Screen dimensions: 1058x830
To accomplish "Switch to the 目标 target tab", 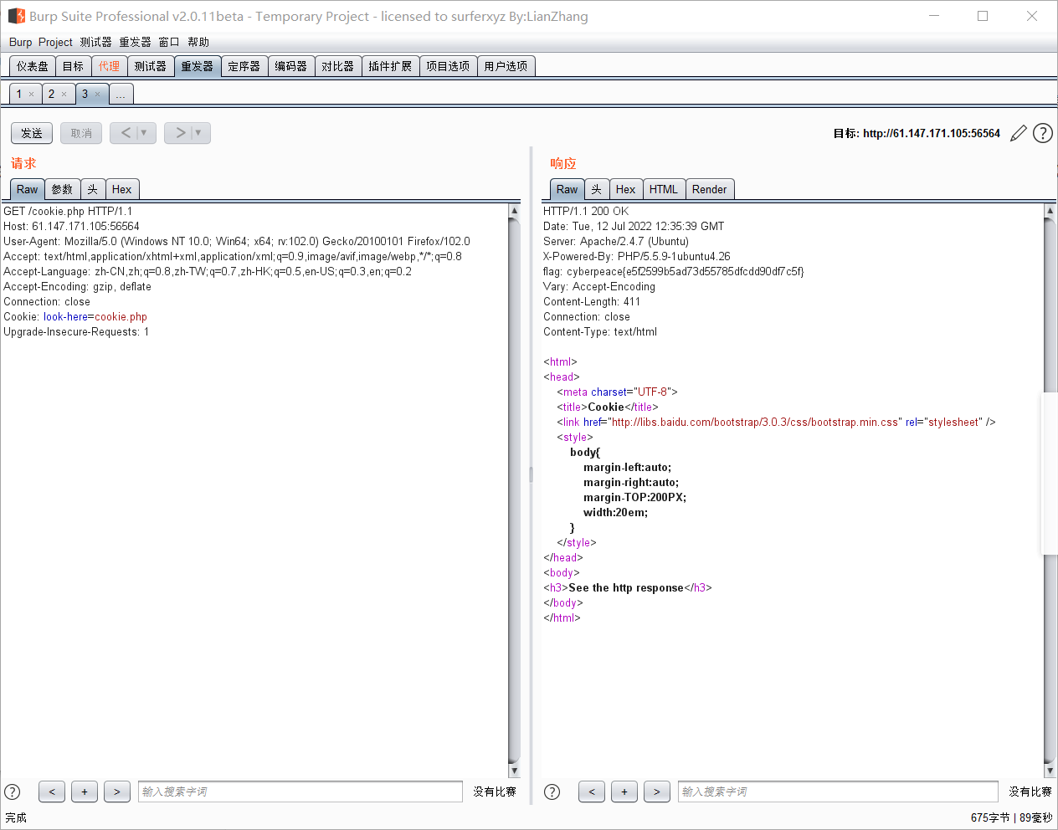I will pos(74,66).
